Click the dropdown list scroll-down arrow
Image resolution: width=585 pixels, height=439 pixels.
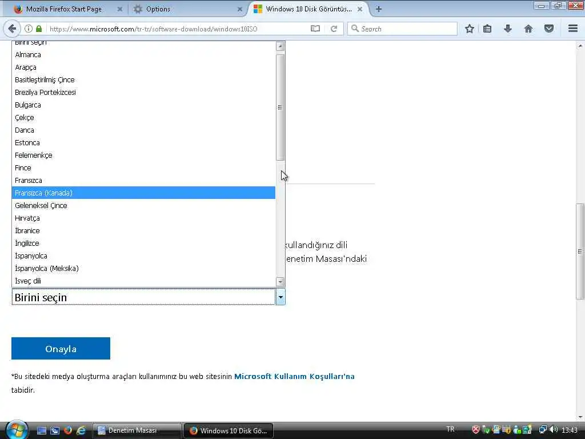pos(280,281)
